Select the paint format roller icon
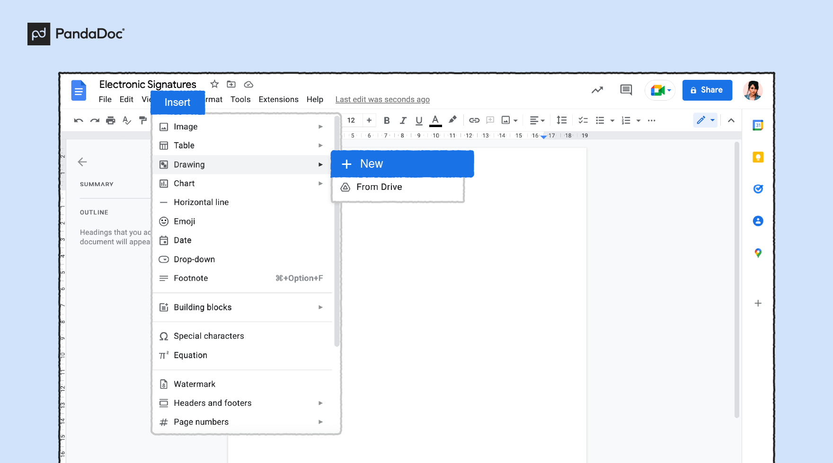This screenshot has height=463, width=833. point(142,120)
